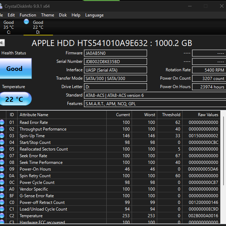Click status orb of Power-off Retract Count row
Image resolution: width=226 pixels, height=226 pixels.
pyautogui.click(x=2, y=202)
